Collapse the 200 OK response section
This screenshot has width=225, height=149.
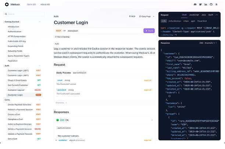coord(152,120)
